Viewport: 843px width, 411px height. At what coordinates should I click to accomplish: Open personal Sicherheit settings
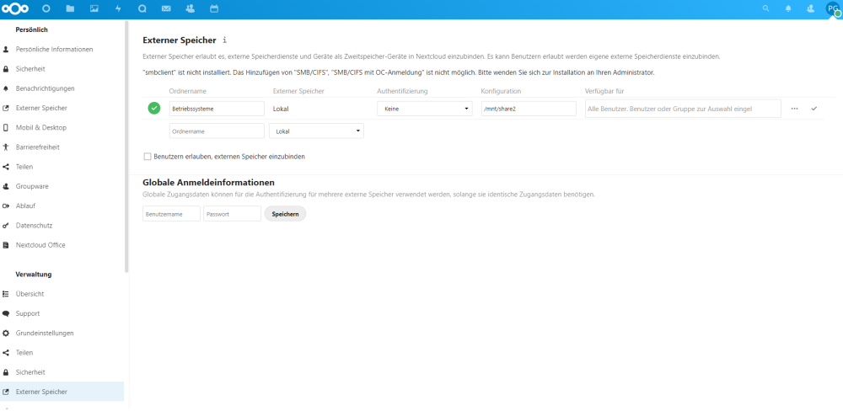tap(30, 69)
